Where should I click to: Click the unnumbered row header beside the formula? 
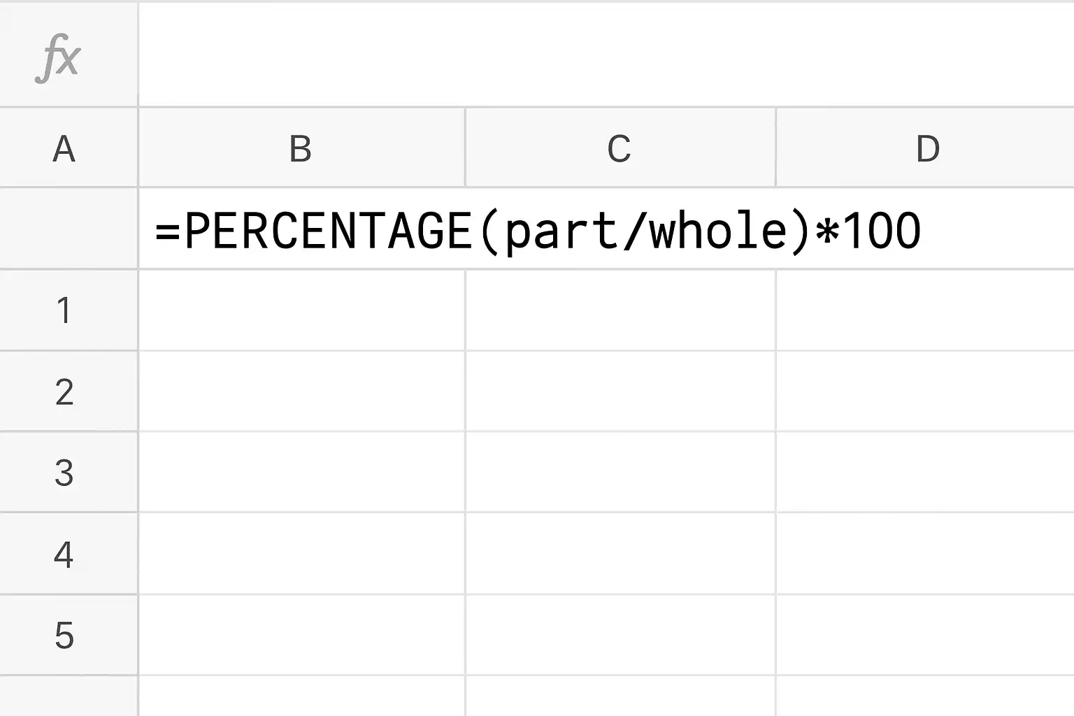(67, 229)
